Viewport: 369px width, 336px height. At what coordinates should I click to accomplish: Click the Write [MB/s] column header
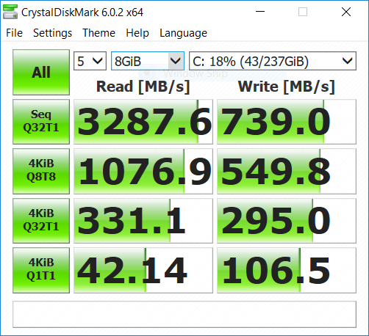287,87
